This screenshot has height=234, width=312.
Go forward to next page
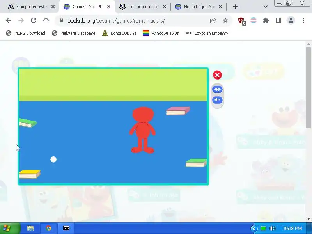coord(21,20)
